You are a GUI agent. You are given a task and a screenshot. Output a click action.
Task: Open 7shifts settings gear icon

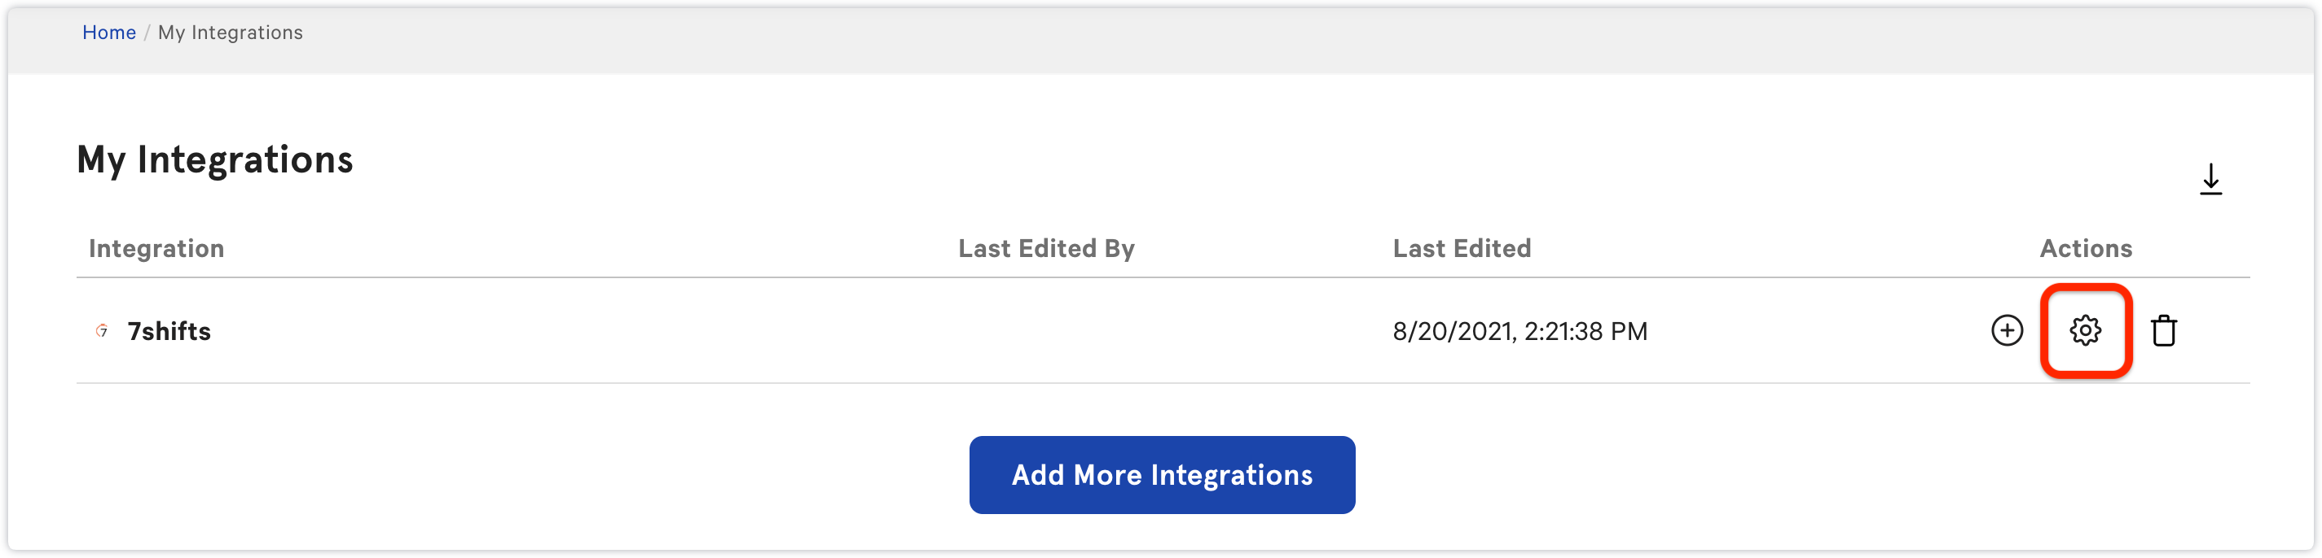coord(2085,330)
